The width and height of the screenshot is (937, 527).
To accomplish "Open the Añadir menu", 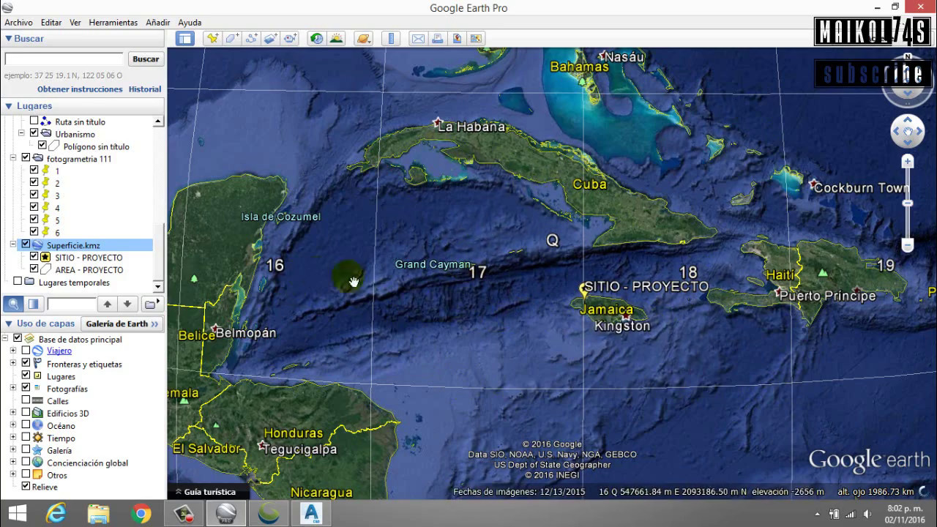I will tap(158, 23).
